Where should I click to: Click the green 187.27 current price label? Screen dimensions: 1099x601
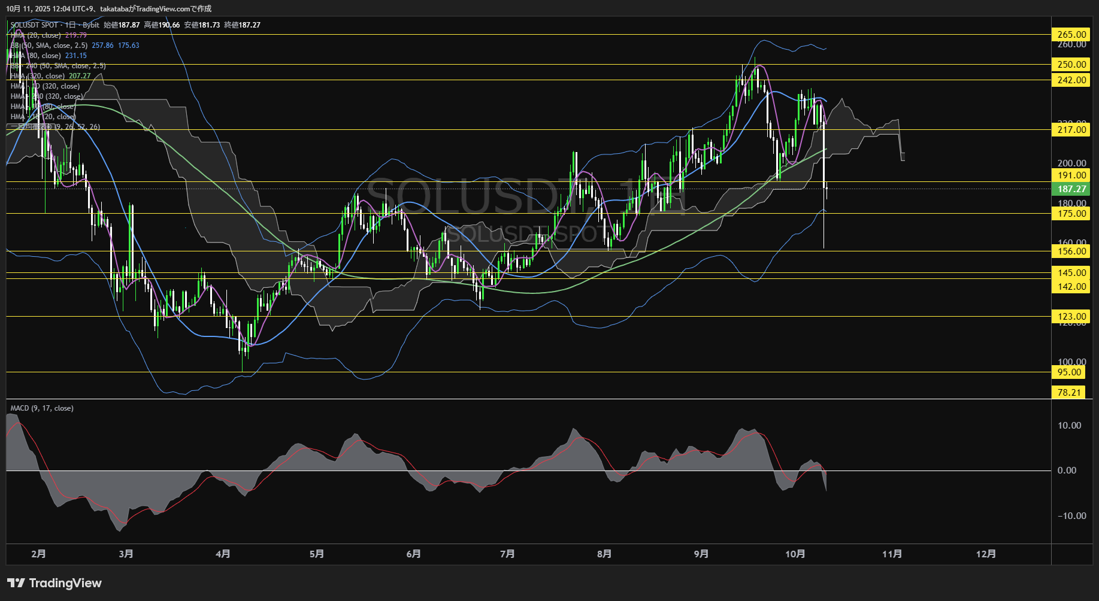[x=1071, y=189]
